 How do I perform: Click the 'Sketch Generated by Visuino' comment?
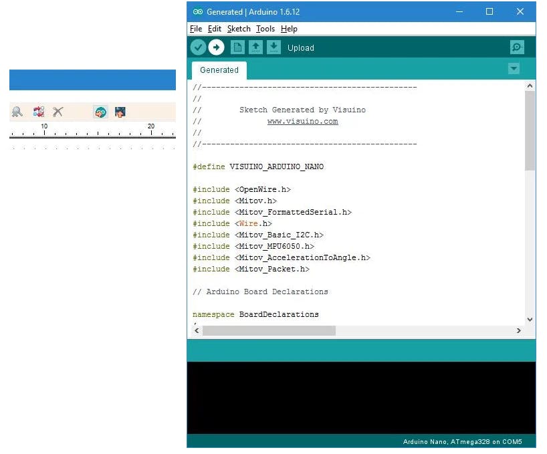tap(302, 110)
